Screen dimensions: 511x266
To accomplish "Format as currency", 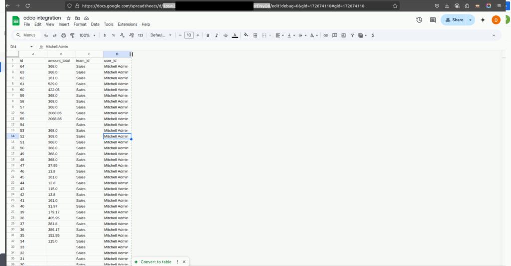I will (x=105, y=35).
